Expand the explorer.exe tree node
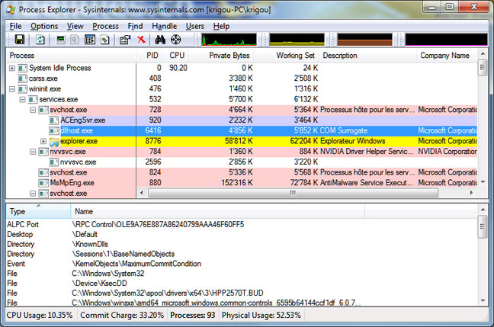The height and width of the screenshot is (327, 494). click(43, 141)
